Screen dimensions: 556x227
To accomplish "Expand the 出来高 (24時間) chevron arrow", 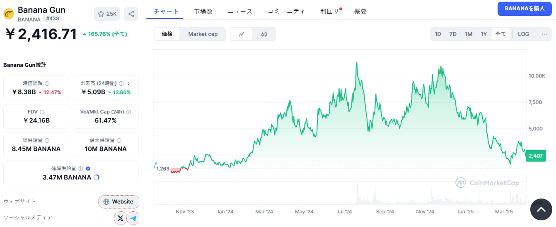I will point(128,83).
